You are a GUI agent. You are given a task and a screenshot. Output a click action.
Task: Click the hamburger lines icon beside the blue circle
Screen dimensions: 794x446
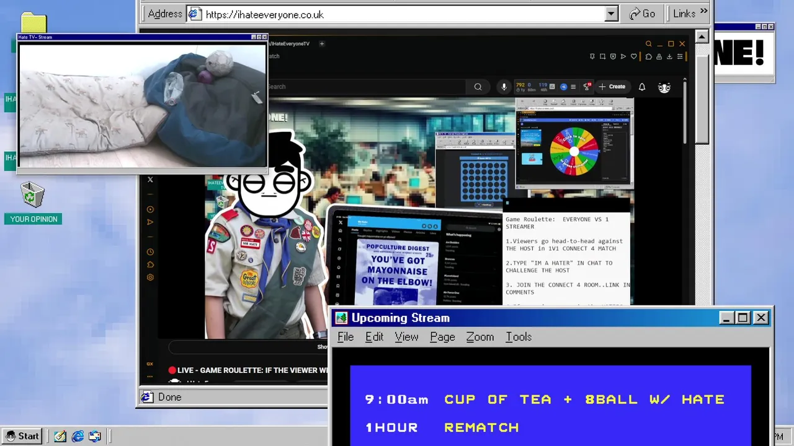573,87
